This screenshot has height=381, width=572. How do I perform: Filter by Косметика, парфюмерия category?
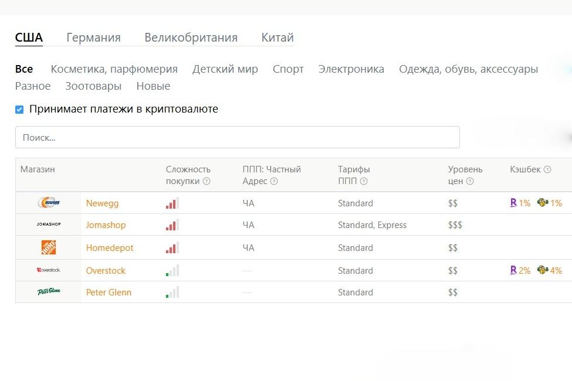coord(114,69)
